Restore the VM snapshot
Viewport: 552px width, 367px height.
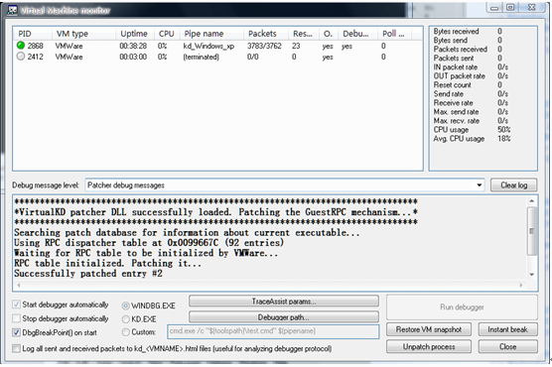click(x=429, y=329)
